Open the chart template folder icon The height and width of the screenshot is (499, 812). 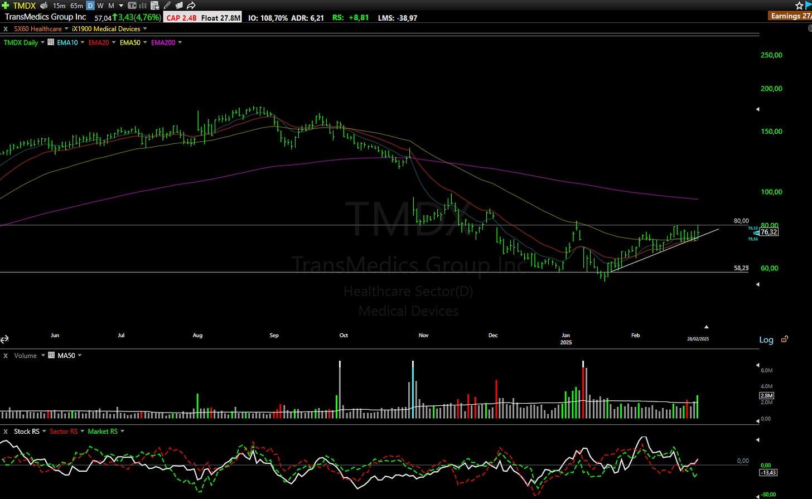click(x=179, y=6)
